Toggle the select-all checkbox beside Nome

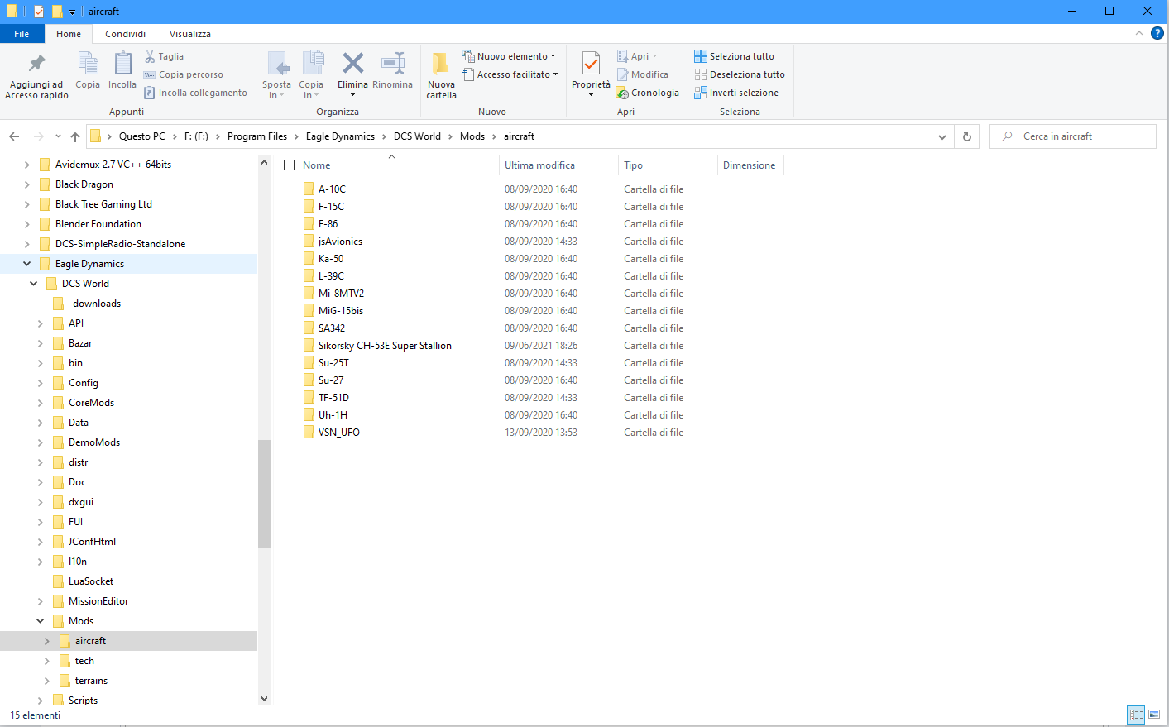pyautogui.click(x=290, y=165)
